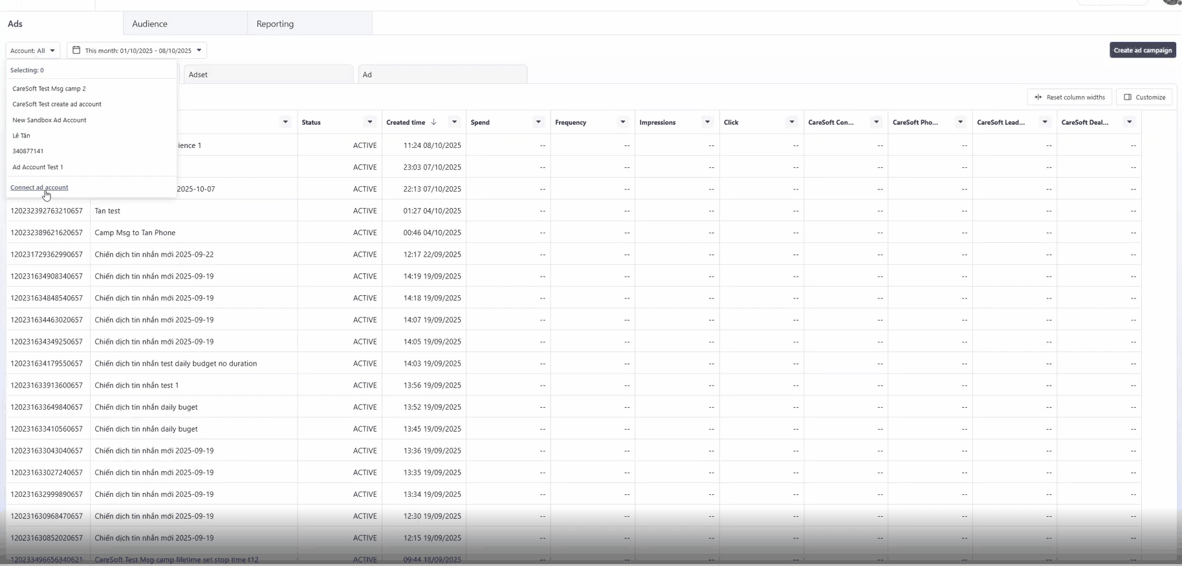Open the This month date range picker
Viewport: 1182px width, 566px height.
click(137, 50)
